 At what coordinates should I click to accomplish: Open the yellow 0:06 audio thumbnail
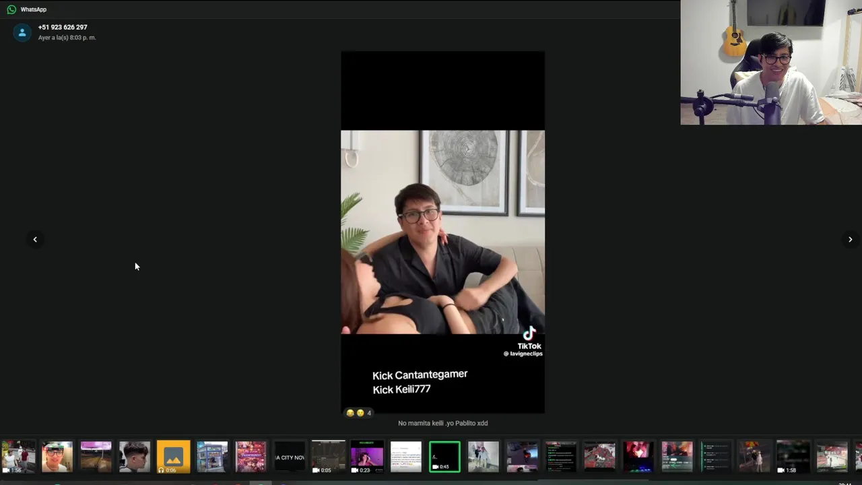click(173, 457)
